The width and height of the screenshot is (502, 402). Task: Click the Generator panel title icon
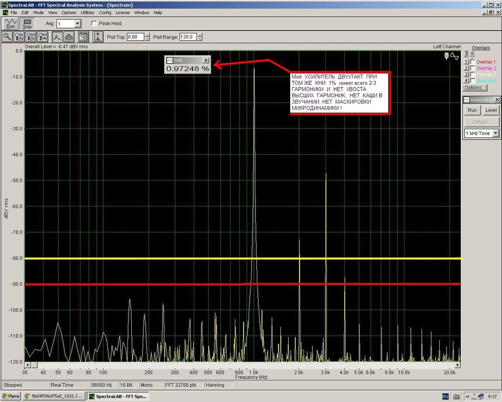(467, 100)
